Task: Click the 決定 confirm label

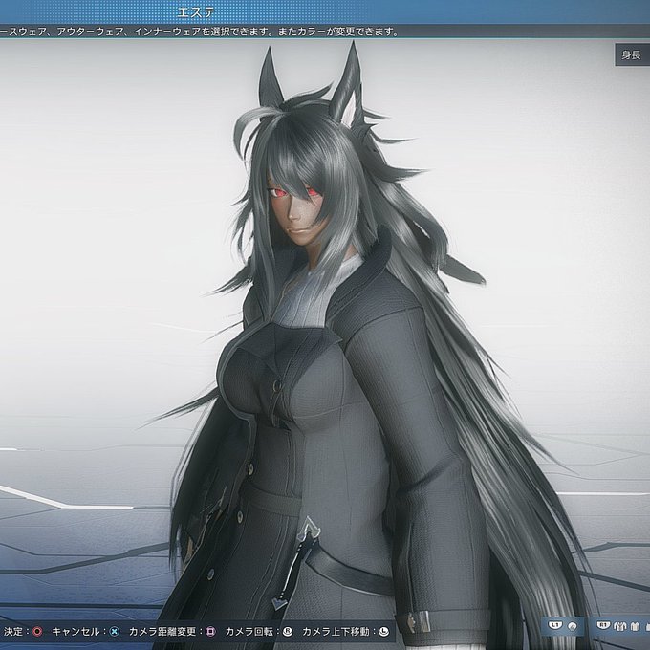Action: tap(13, 631)
